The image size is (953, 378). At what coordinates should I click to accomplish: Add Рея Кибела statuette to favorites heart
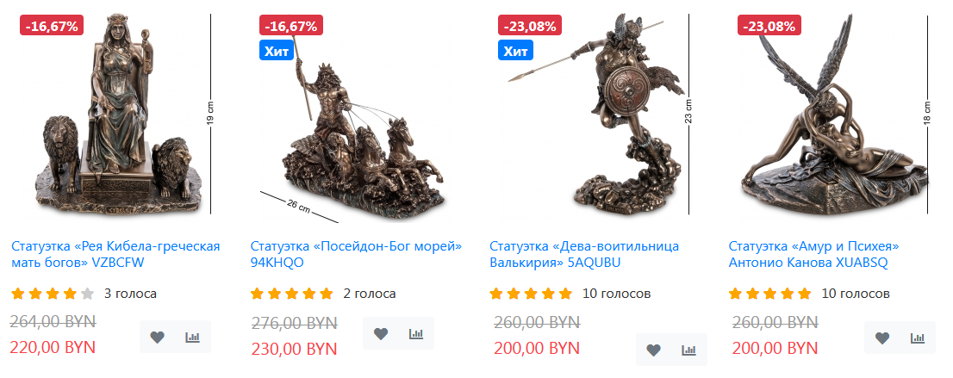158,337
